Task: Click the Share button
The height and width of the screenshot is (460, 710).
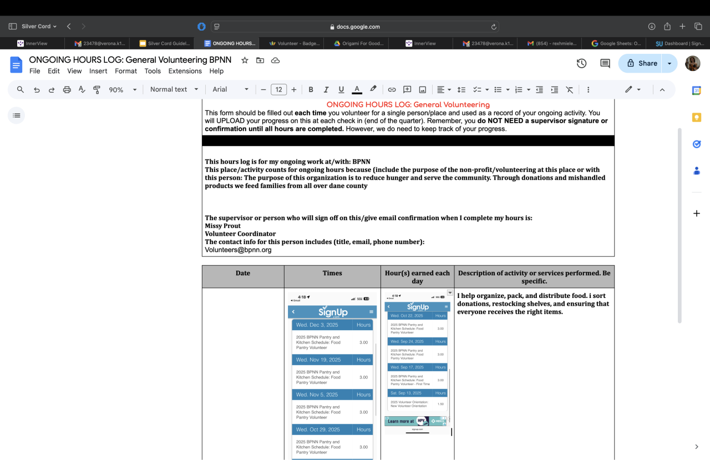Action: pos(642,63)
